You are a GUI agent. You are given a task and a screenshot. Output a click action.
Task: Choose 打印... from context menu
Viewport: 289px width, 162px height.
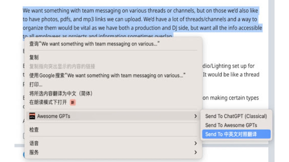tap(113, 85)
